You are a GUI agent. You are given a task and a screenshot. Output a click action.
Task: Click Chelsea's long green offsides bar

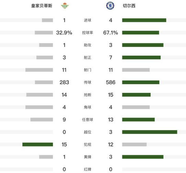150,132
